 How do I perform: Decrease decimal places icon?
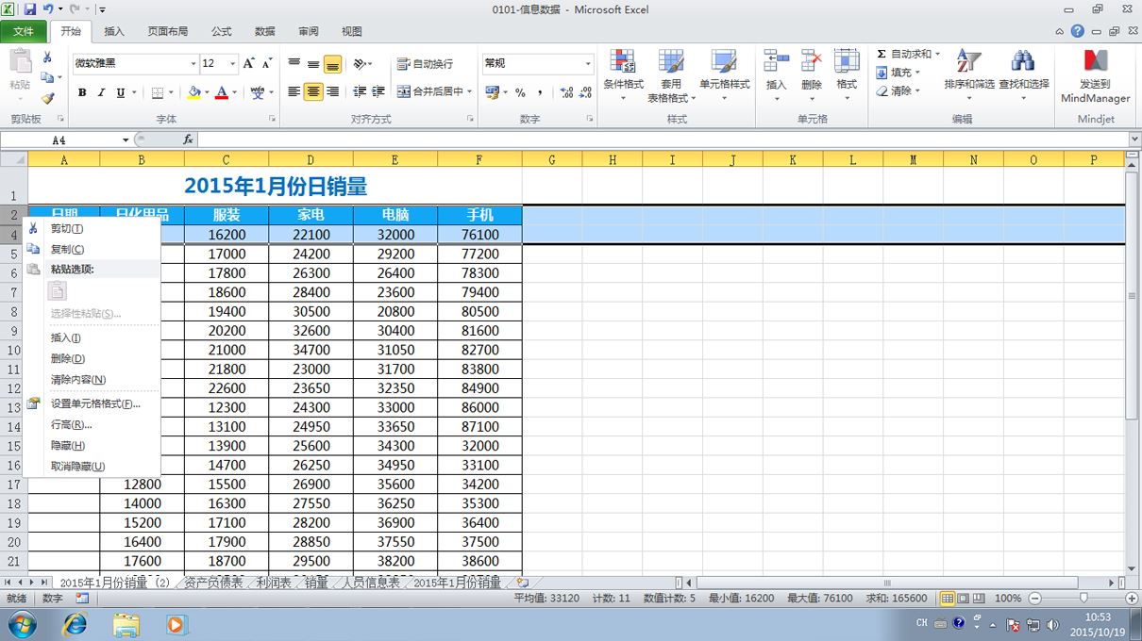[x=585, y=92]
